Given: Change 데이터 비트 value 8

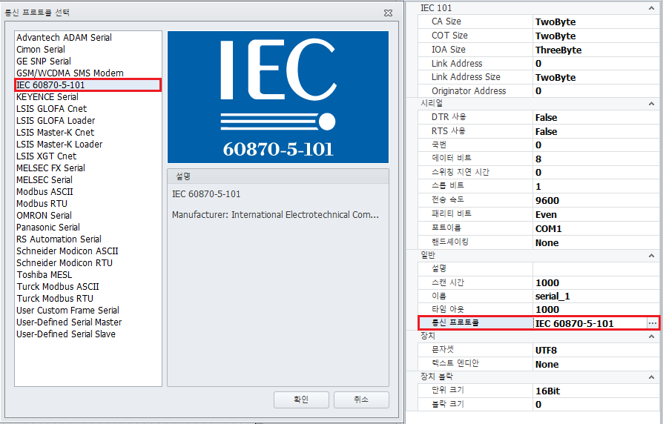Looking at the screenshot, I should click(596, 159).
